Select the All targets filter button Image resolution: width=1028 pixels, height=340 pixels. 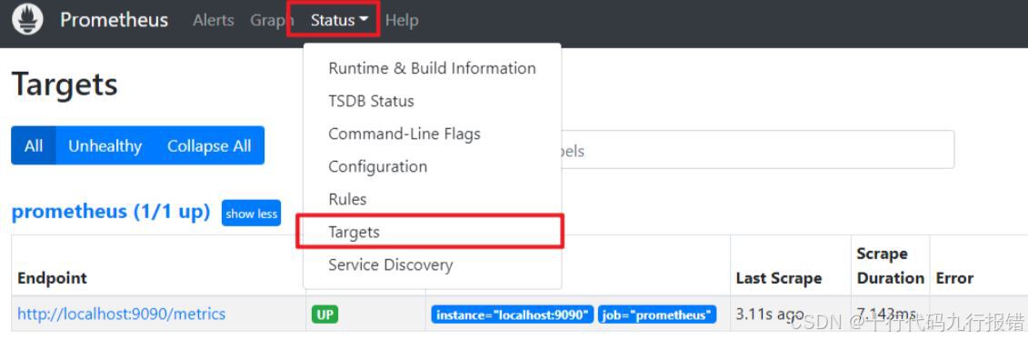[x=34, y=145]
